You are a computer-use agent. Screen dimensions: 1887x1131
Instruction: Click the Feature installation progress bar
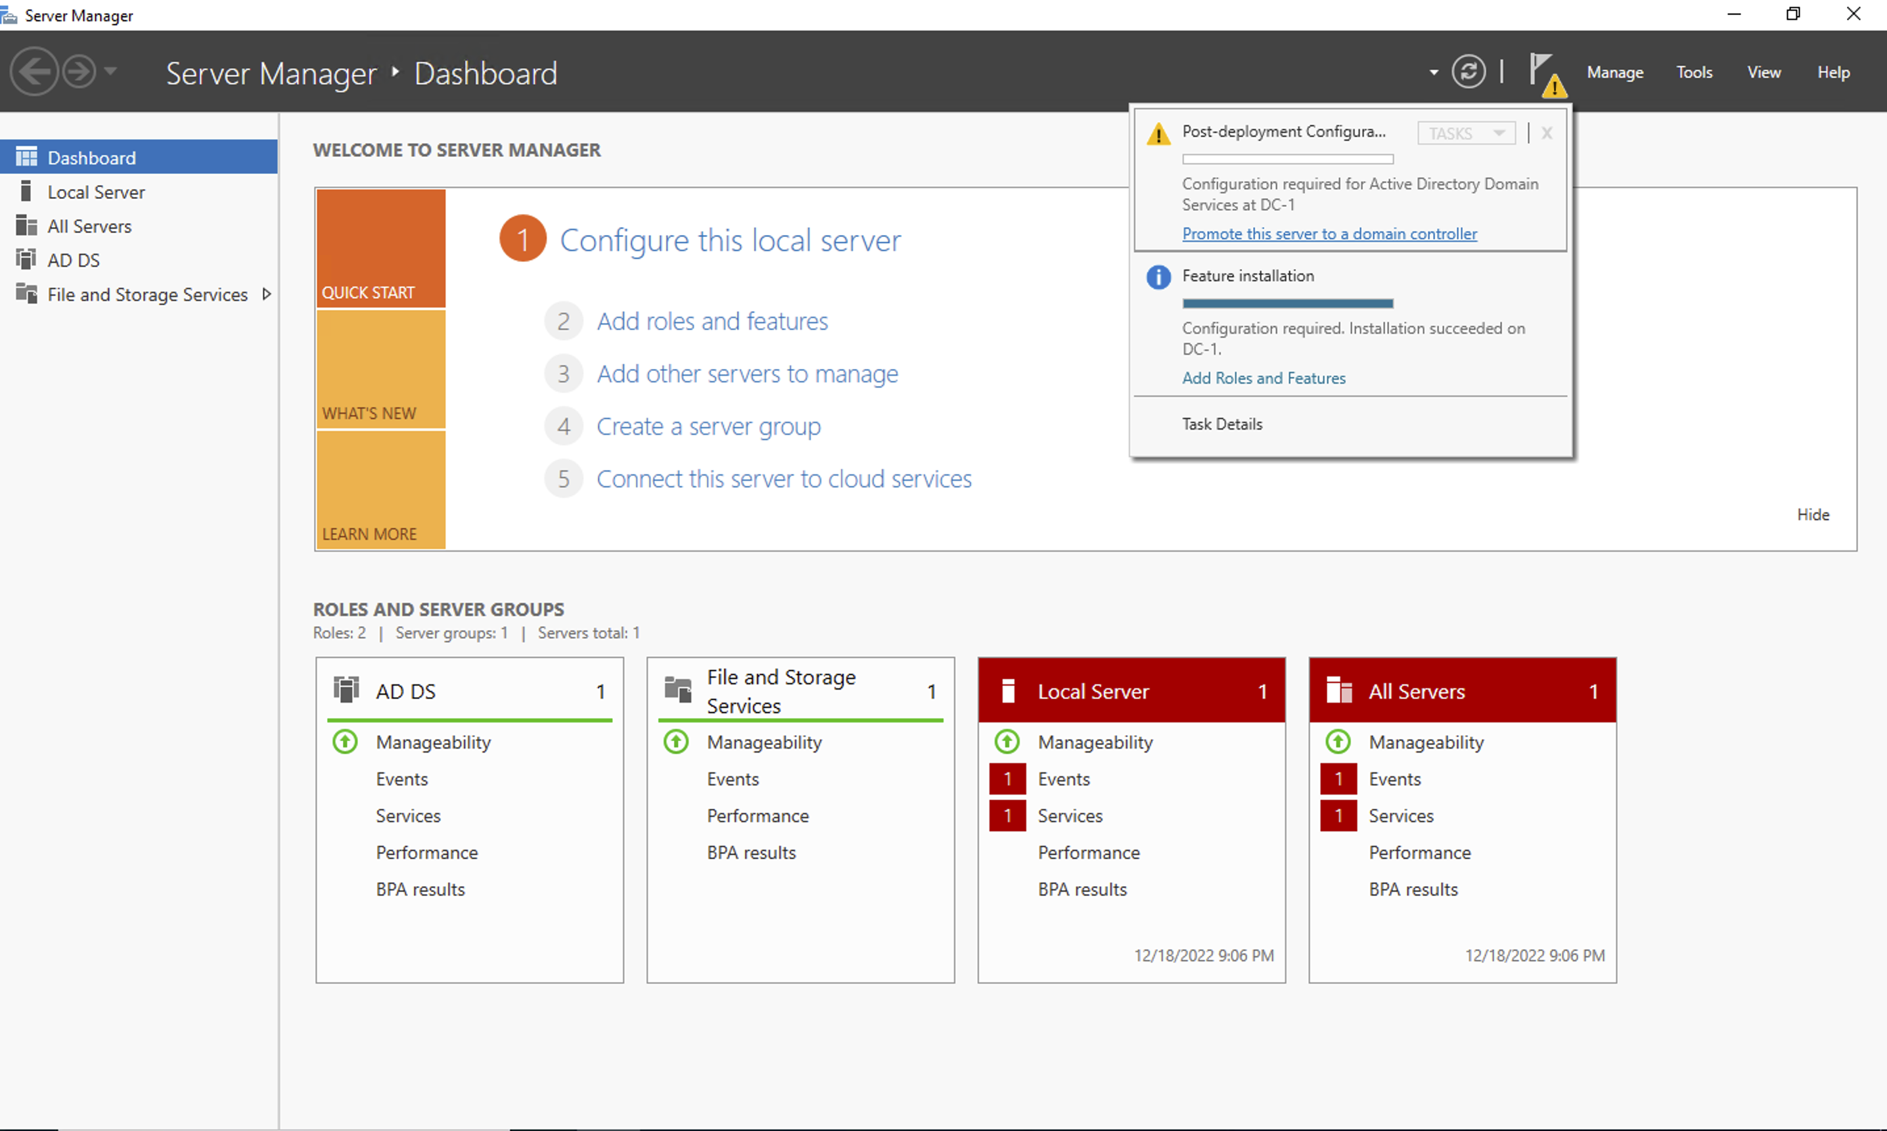(x=1287, y=303)
